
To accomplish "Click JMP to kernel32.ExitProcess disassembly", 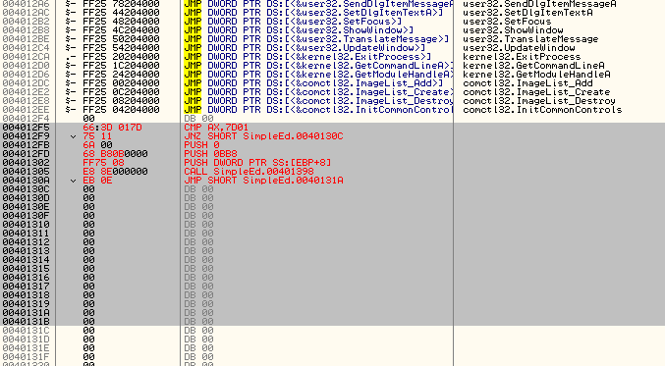I will pyautogui.click(x=307, y=57).
